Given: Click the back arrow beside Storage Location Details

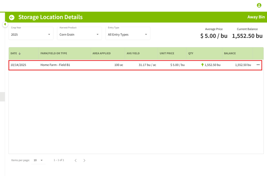Looking at the screenshot, I should (x=12, y=18).
